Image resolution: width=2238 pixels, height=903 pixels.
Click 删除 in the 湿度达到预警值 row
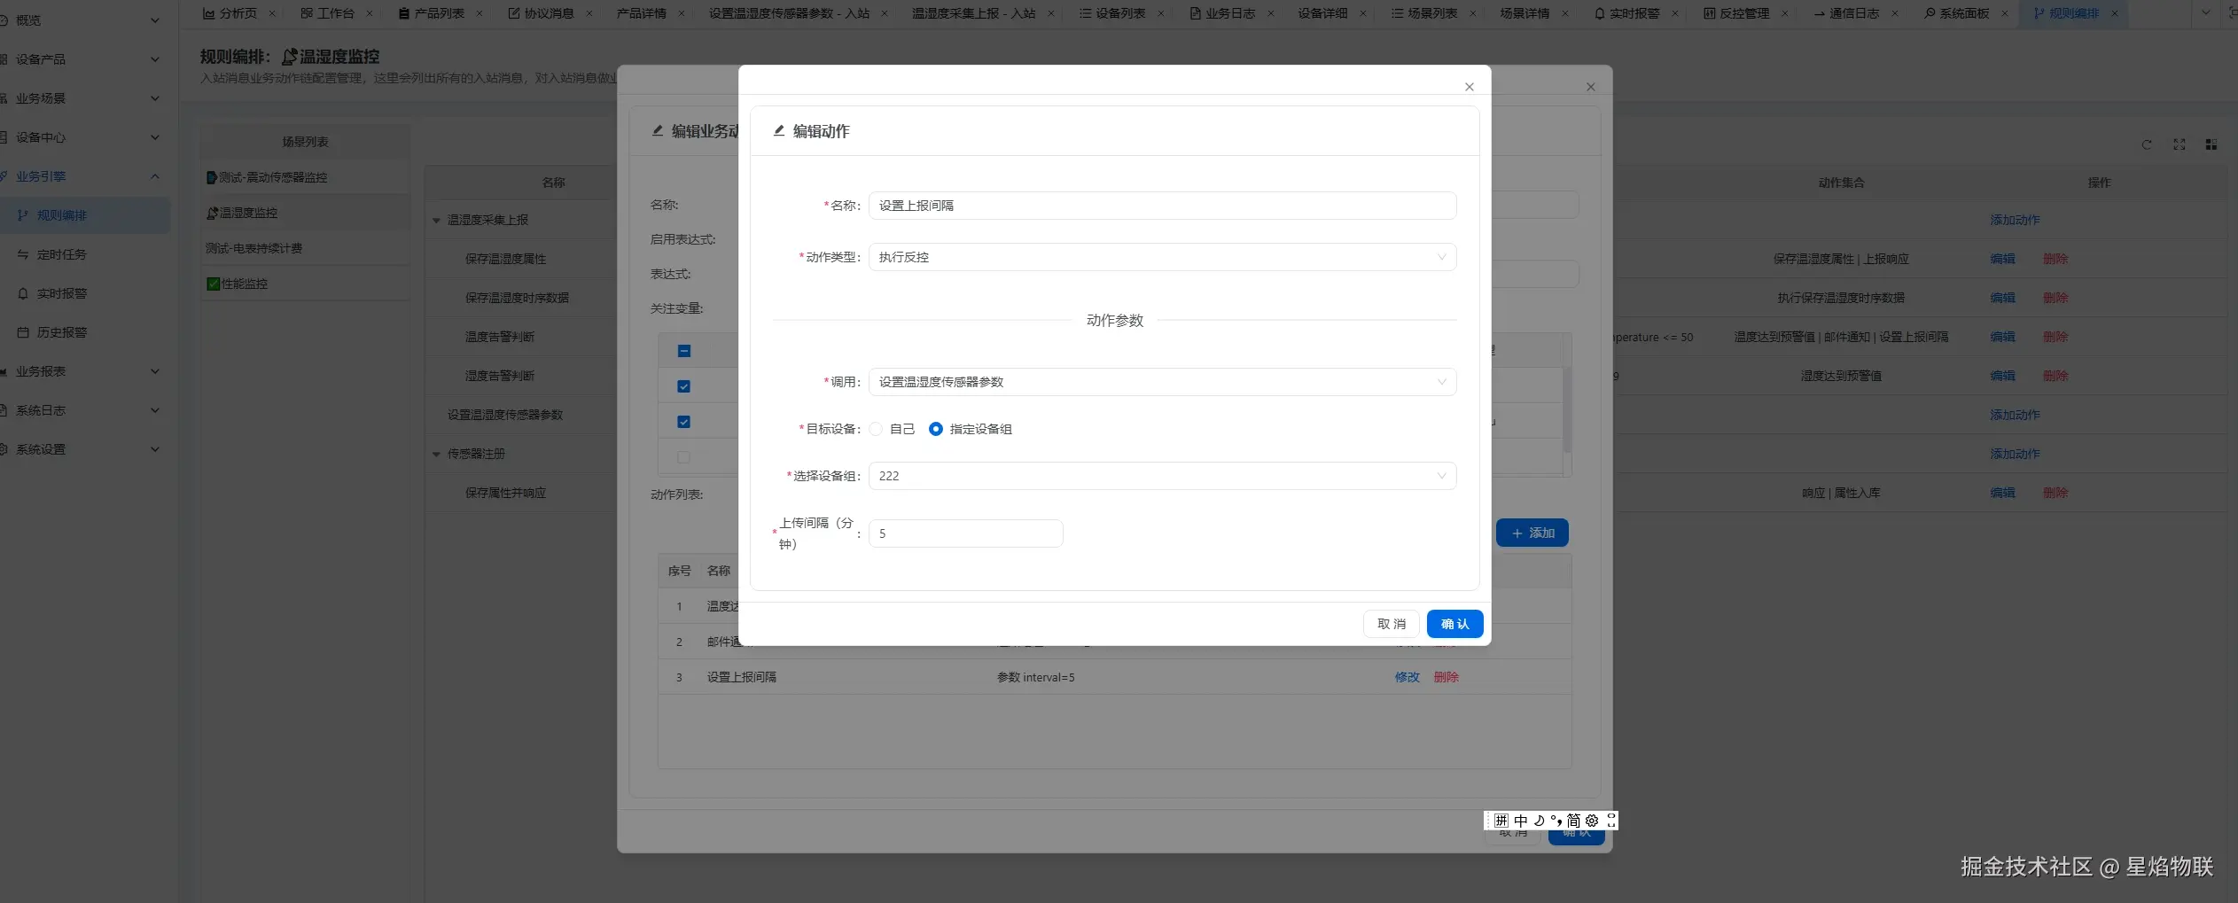click(2055, 376)
